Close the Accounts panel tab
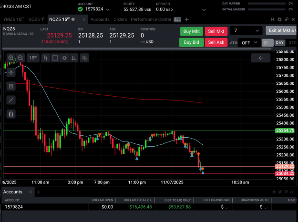 [30, 192]
